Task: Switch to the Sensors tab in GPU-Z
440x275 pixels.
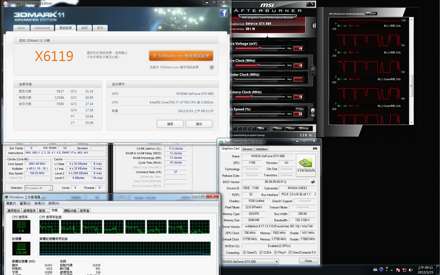Action: (x=247, y=149)
